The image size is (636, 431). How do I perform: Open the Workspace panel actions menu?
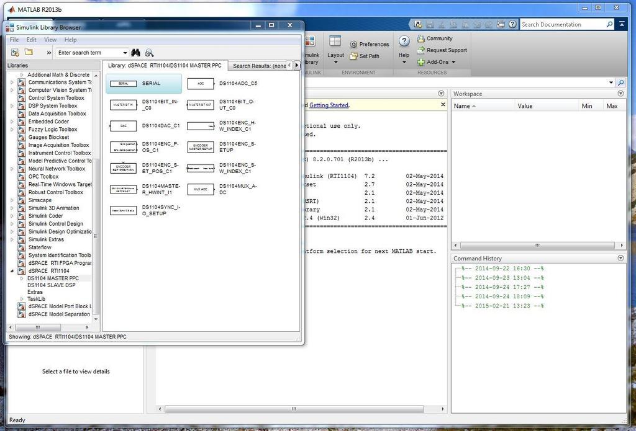[x=620, y=94]
